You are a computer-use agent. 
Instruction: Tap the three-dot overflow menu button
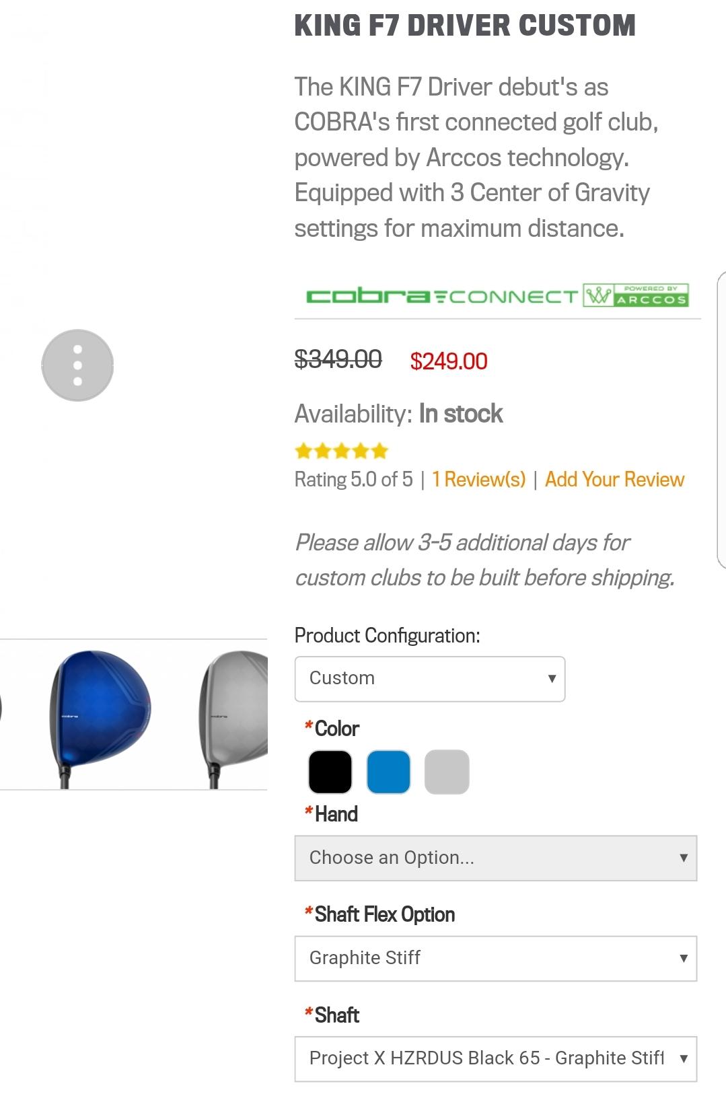click(77, 365)
